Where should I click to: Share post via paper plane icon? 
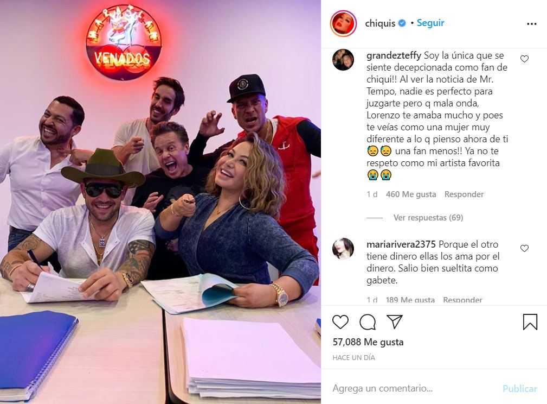pos(395,321)
